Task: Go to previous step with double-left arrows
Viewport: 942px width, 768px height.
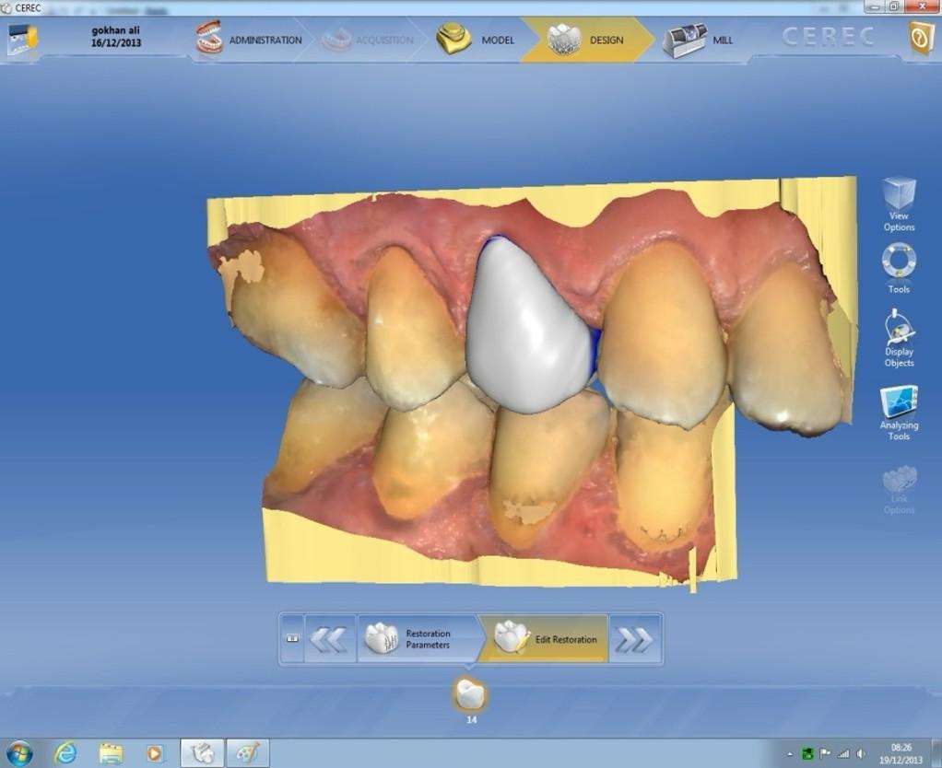Action: point(328,639)
